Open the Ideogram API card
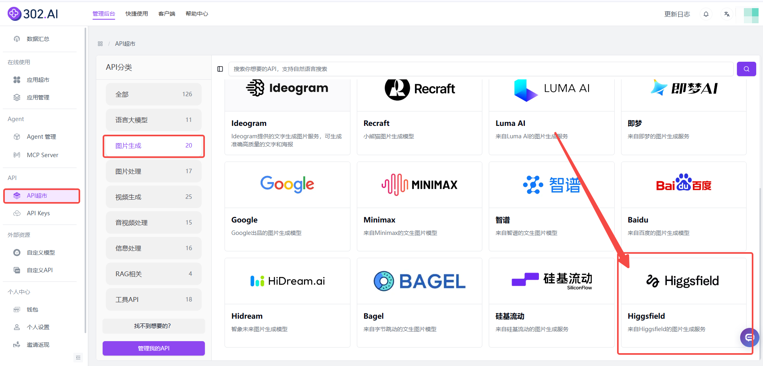763x366 pixels. [287, 117]
